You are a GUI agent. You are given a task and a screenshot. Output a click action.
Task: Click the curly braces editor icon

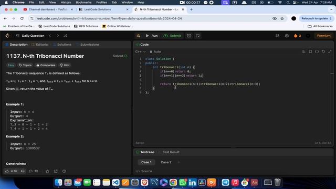tap(317, 51)
